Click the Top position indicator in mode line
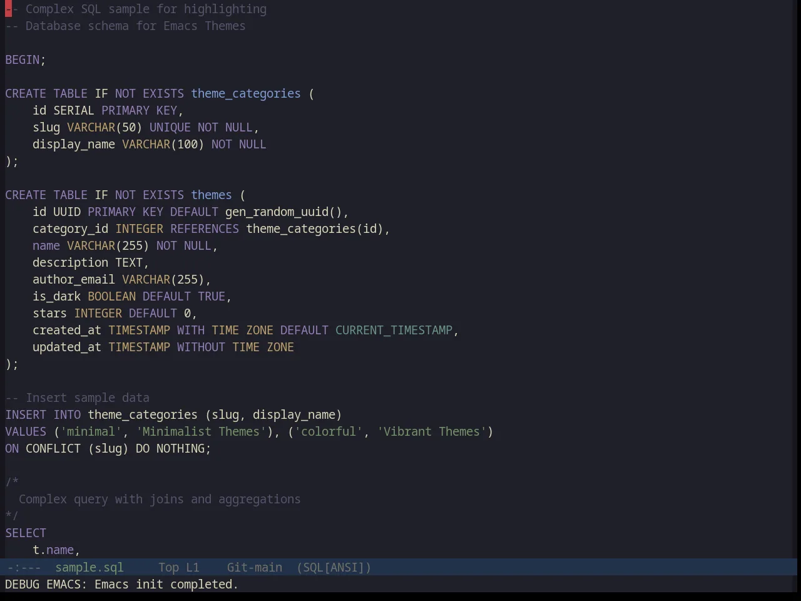801x601 pixels. pyautogui.click(x=168, y=567)
